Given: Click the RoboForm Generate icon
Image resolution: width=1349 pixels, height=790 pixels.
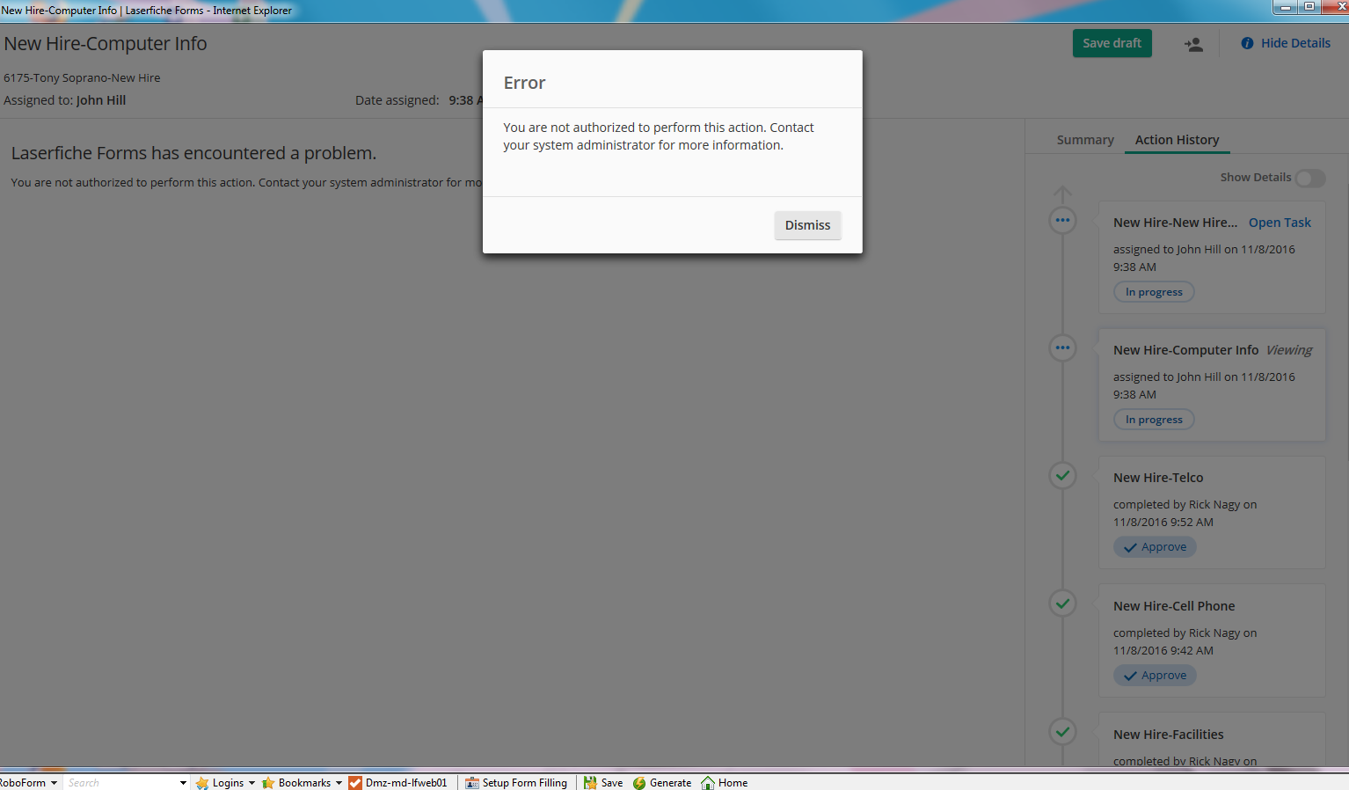Looking at the screenshot, I should click(639, 783).
